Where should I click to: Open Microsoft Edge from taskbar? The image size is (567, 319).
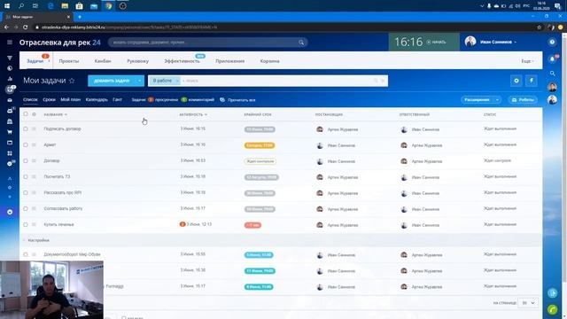pyautogui.click(x=50, y=6)
